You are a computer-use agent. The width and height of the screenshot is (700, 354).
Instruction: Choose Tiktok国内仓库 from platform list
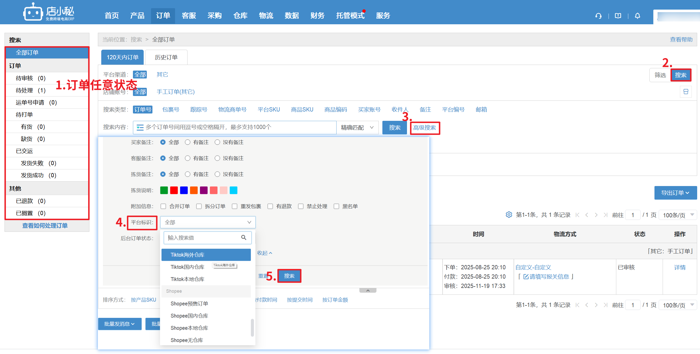(187, 267)
